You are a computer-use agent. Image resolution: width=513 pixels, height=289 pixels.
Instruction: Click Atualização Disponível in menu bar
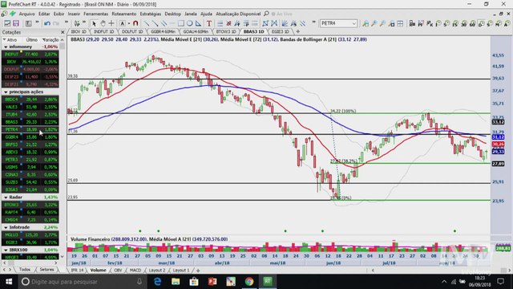click(238, 14)
